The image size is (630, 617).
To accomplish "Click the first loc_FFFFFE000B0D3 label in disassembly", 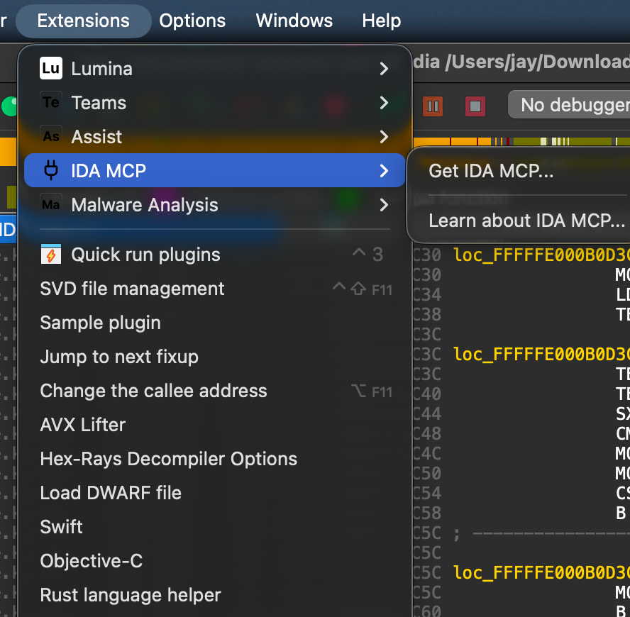I will (541, 255).
